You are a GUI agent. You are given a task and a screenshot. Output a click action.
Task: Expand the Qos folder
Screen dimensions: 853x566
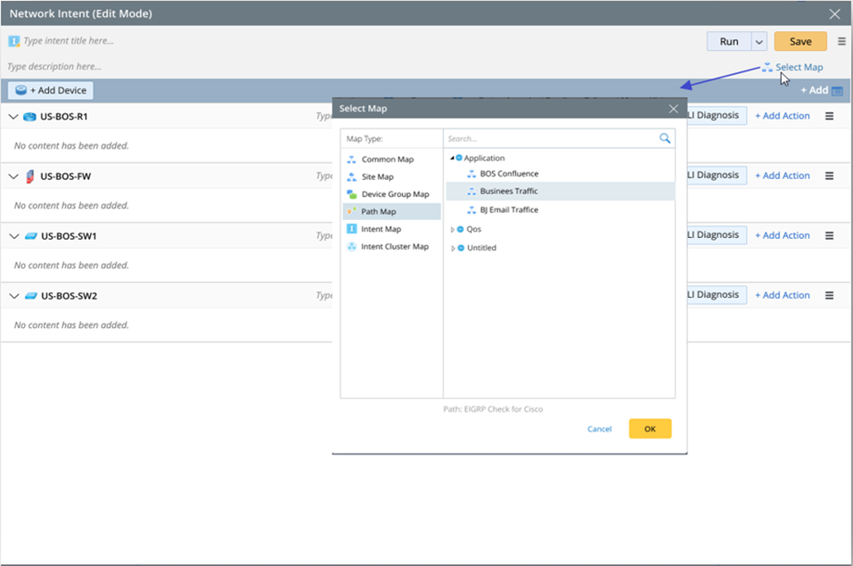tap(452, 230)
